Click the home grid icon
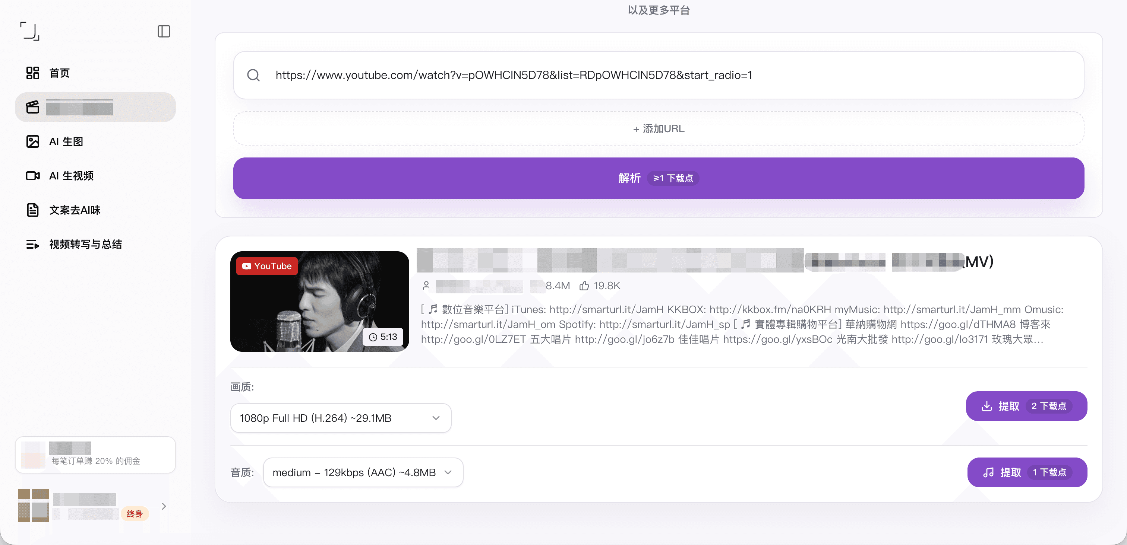 [32, 73]
